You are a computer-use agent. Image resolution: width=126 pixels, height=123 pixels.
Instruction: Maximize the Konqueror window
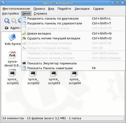tap(117, 3)
